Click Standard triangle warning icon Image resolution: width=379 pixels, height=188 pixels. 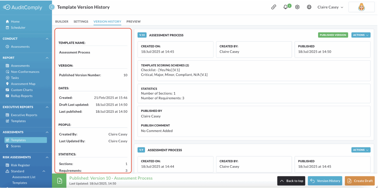[8, 171]
